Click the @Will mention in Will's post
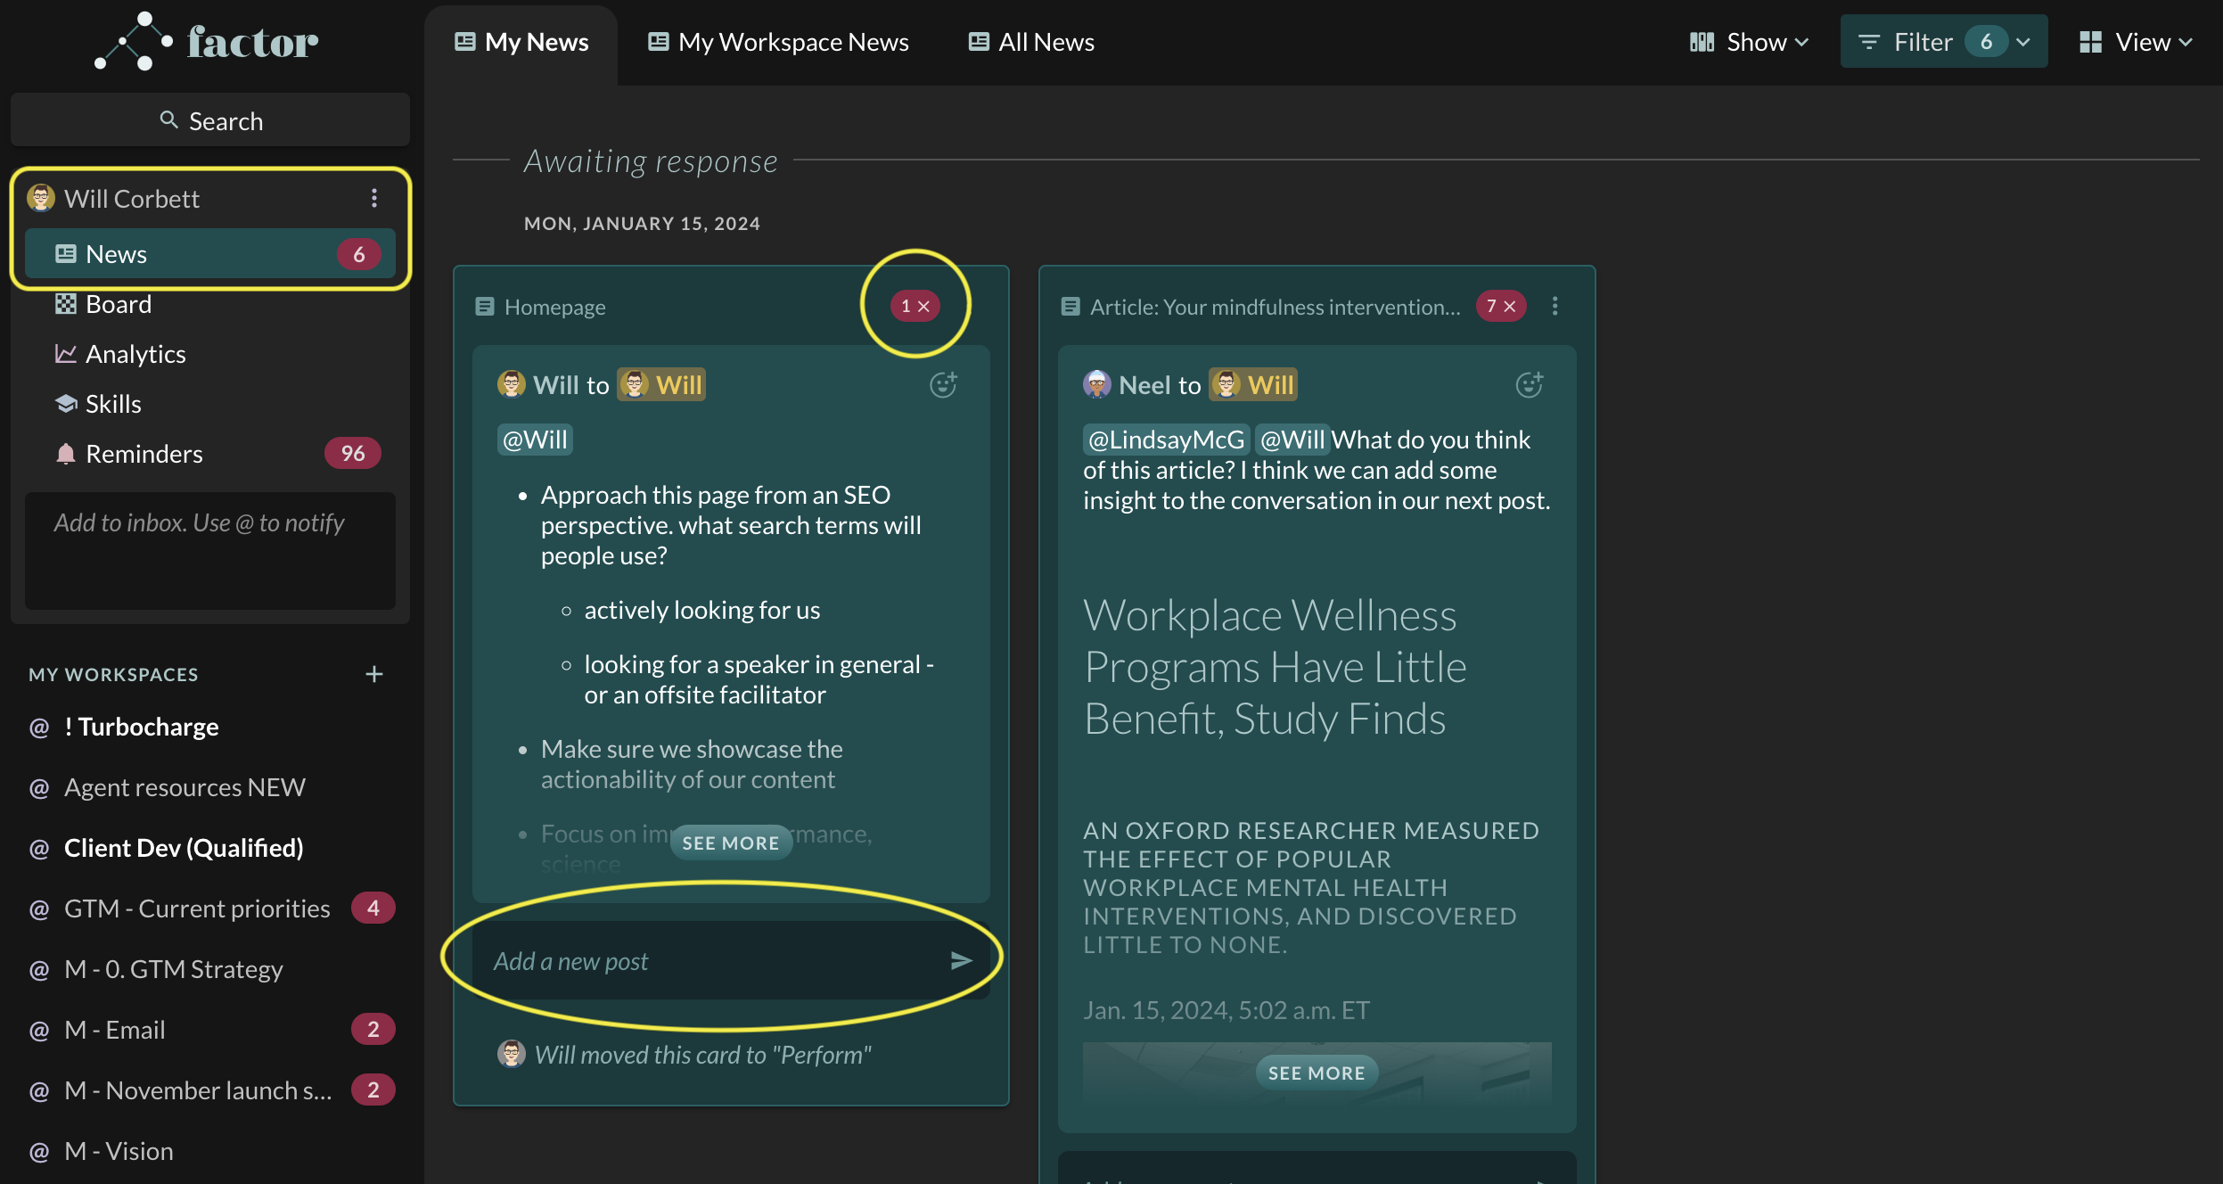The height and width of the screenshot is (1184, 2223). [535, 440]
